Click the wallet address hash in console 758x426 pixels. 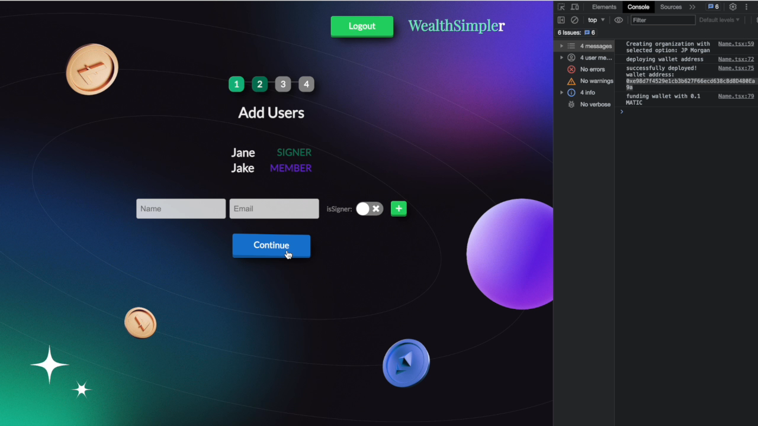click(x=690, y=84)
